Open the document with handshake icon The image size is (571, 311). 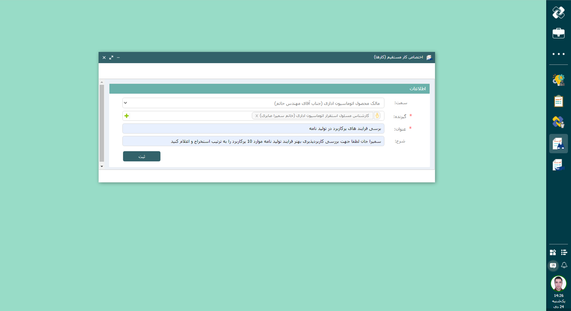click(558, 165)
